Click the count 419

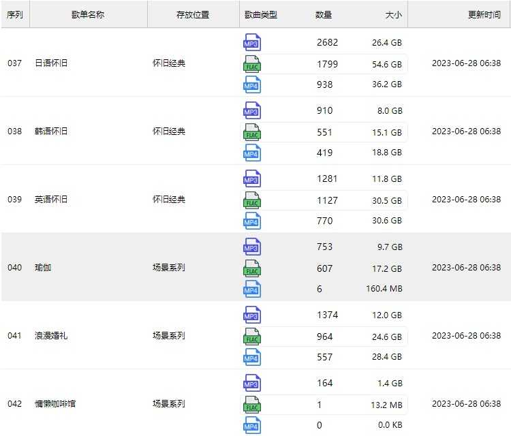(324, 153)
